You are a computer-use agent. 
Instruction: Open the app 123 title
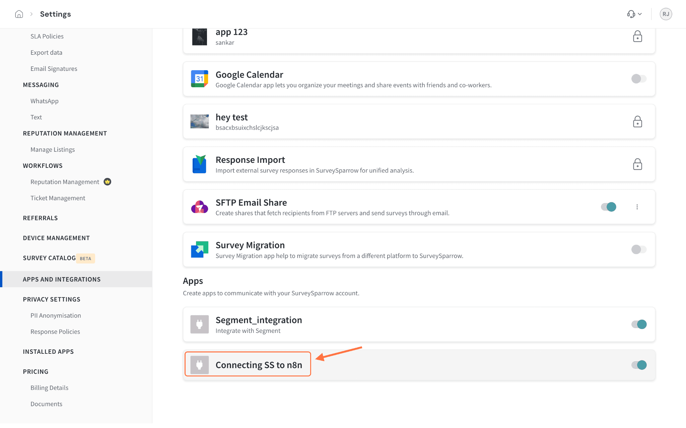(231, 32)
